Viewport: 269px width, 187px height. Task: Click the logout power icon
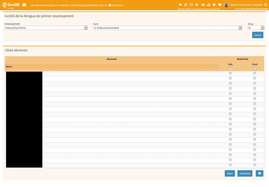[x=265, y=4]
